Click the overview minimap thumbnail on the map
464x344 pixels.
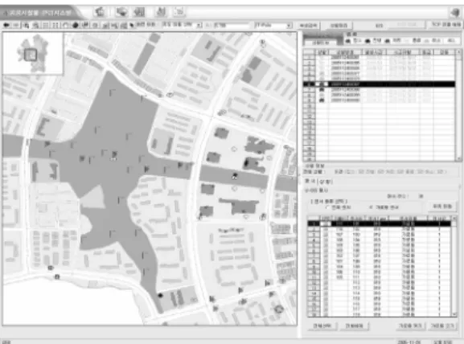tap(32, 53)
